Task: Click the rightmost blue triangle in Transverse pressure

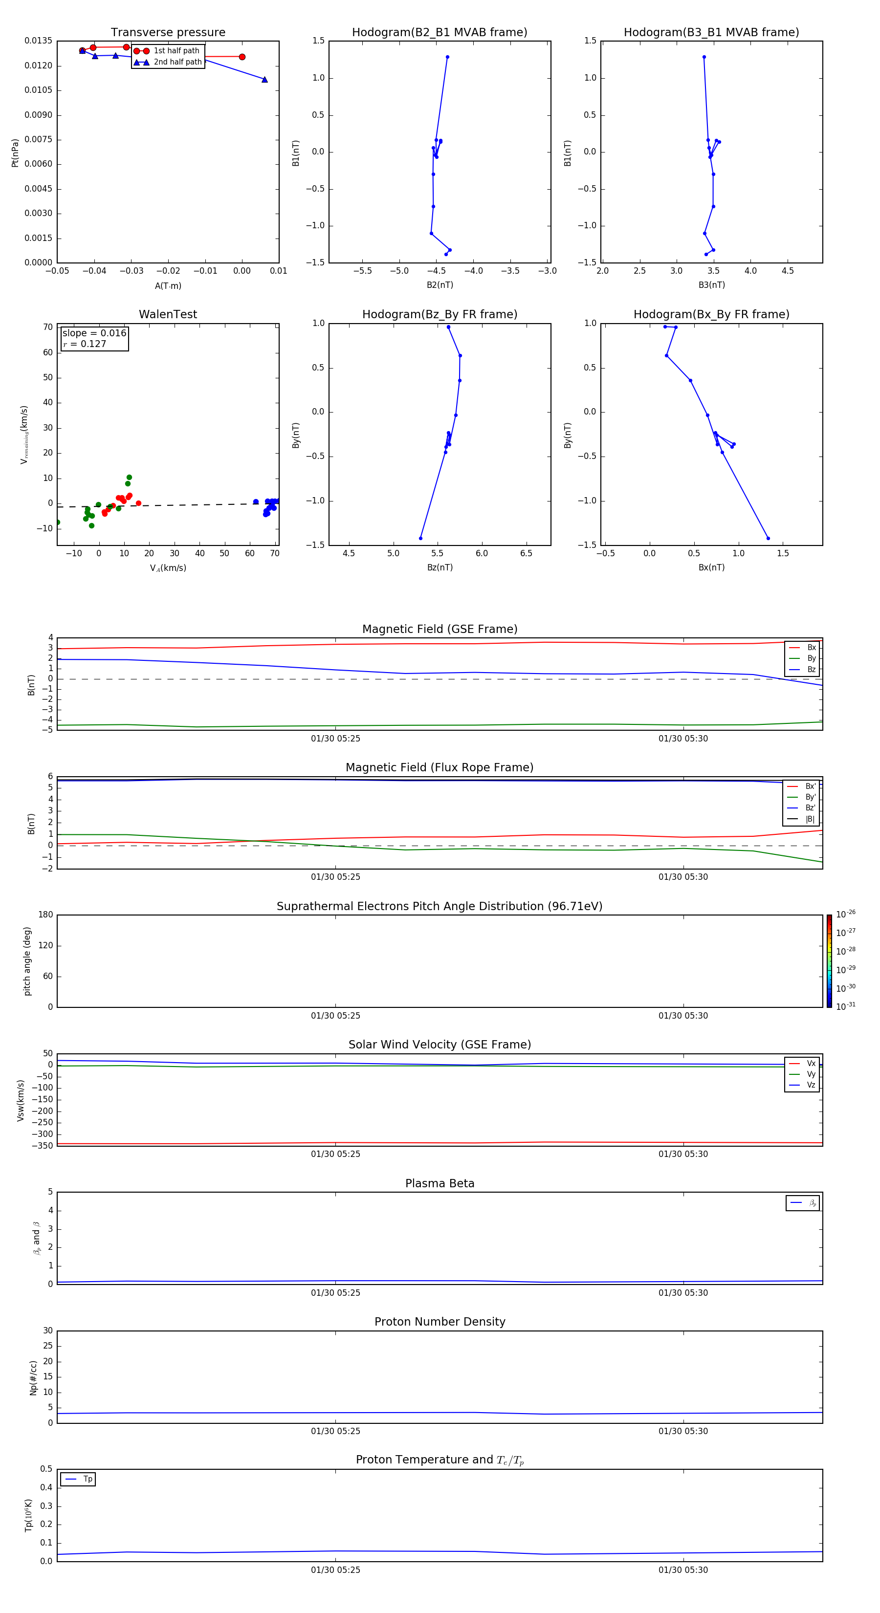Action: (264, 80)
